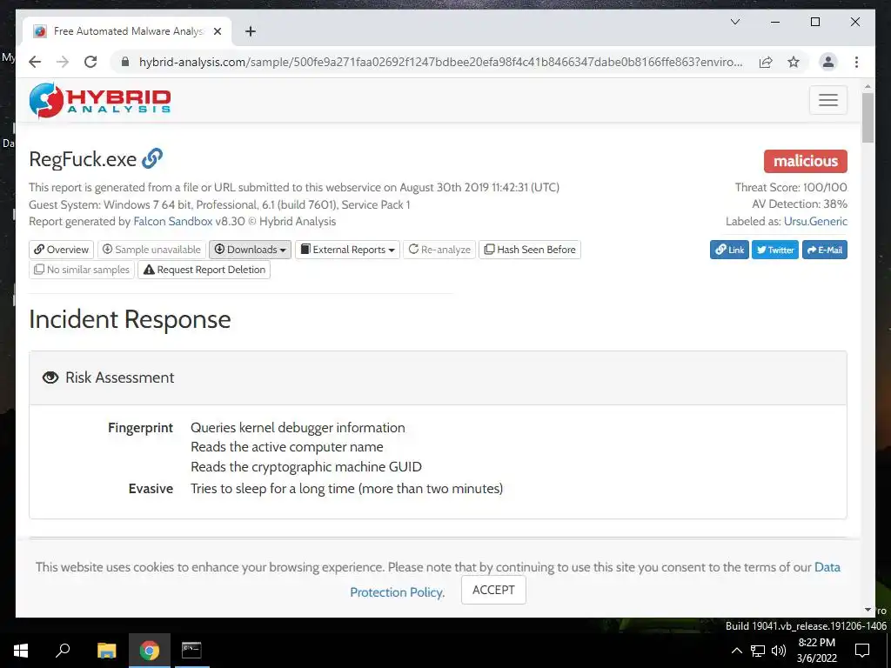
Task: Share this page from the address bar
Action: pos(766,62)
